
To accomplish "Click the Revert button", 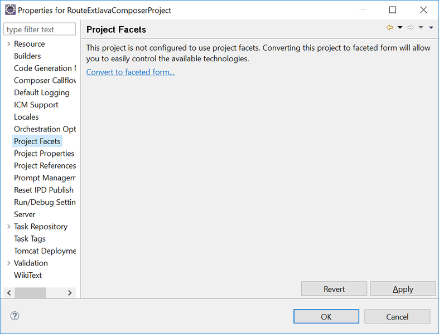I will (334, 289).
